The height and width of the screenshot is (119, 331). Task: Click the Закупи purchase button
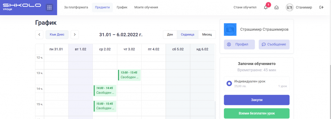click(x=257, y=100)
